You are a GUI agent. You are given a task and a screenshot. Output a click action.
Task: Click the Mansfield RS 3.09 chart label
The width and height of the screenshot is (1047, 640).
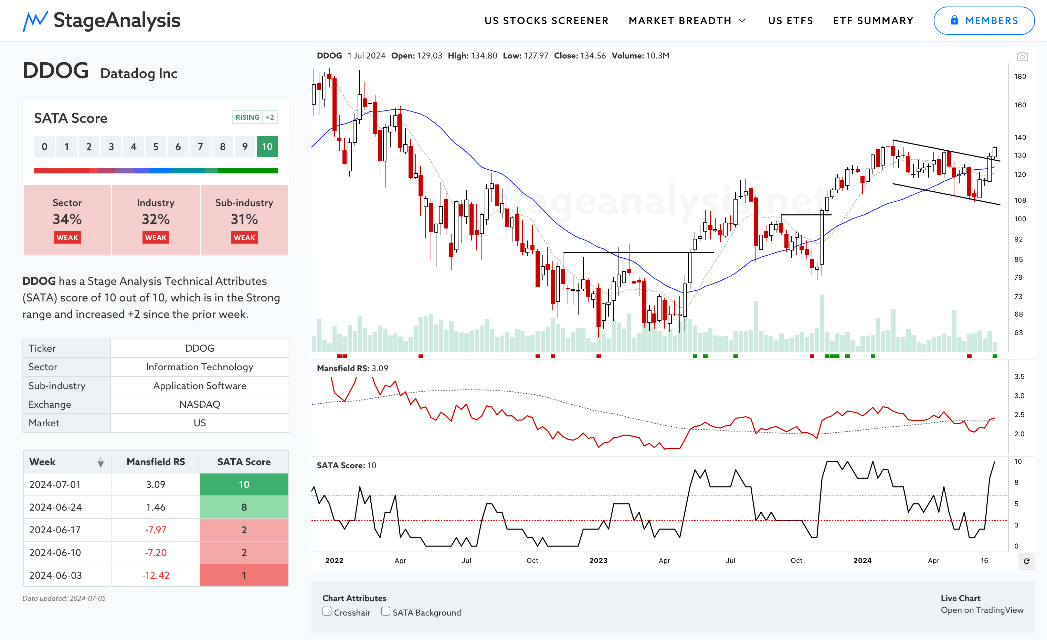(x=352, y=369)
